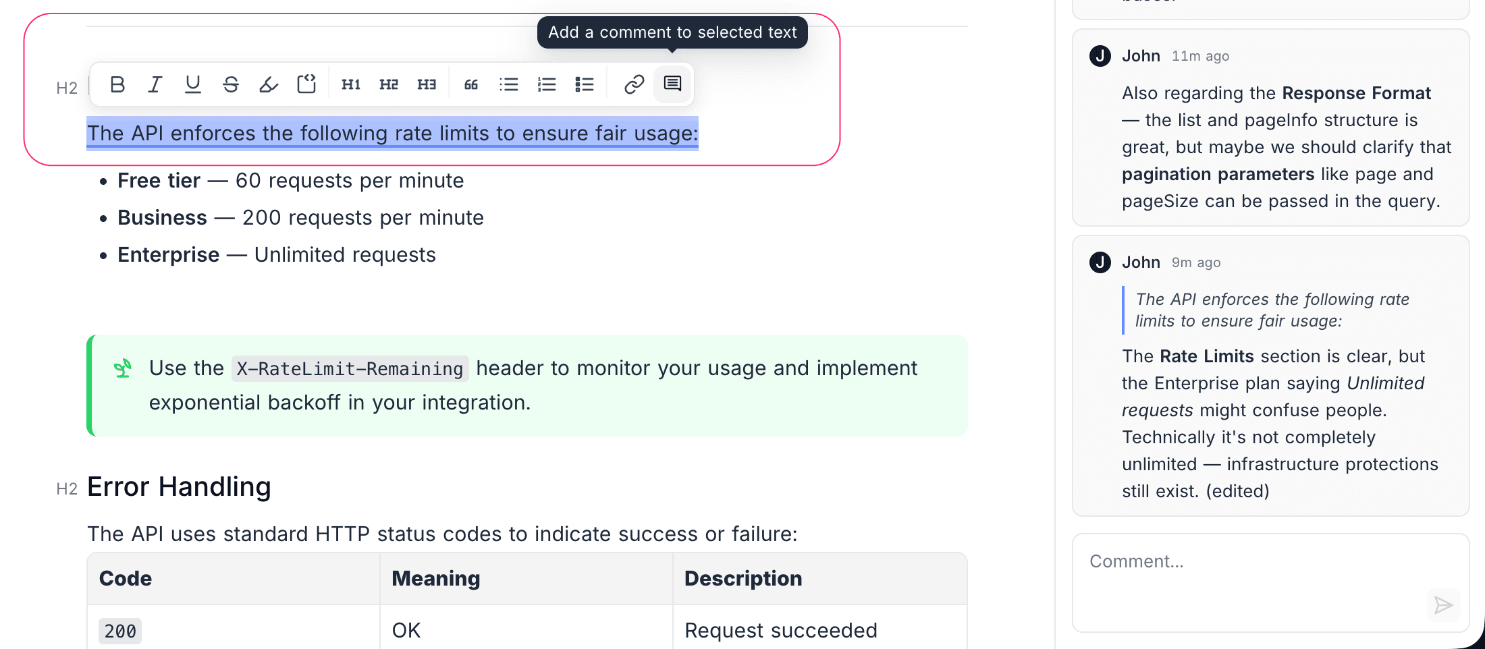1485x649 pixels.
Task: Apply italic to the selected text
Action: (155, 84)
